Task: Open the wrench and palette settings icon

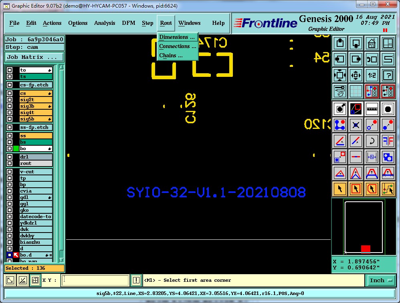Action: coord(340,91)
